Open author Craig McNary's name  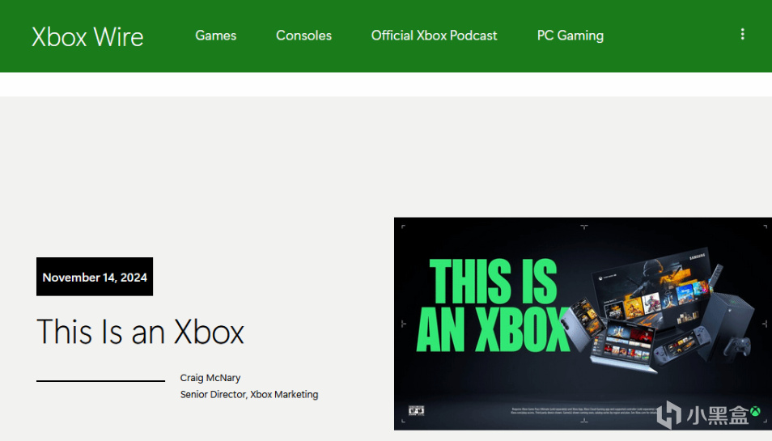210,378
